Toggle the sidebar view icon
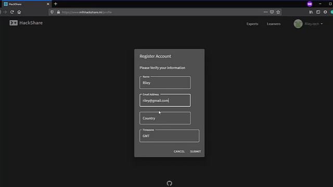Screen dimensions: 333x187 [318, 12]
